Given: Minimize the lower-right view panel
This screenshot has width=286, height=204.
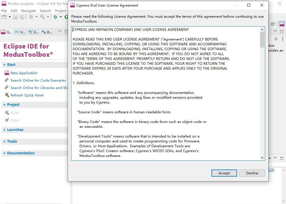Looking at the screenshot, I should click(275, 157).
